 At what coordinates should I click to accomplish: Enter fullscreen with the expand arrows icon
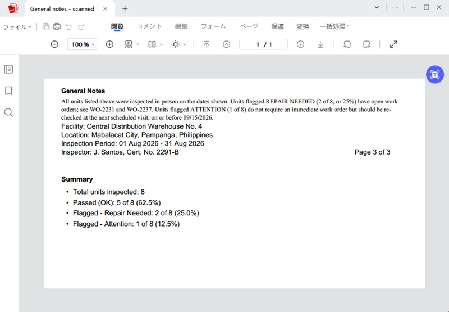(393, 44)
